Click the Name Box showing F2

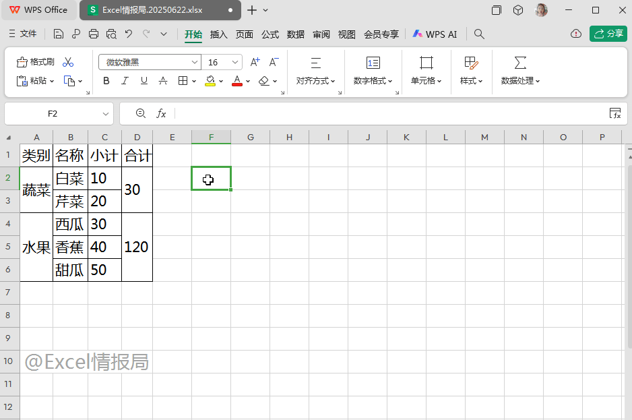click(53, 114)
